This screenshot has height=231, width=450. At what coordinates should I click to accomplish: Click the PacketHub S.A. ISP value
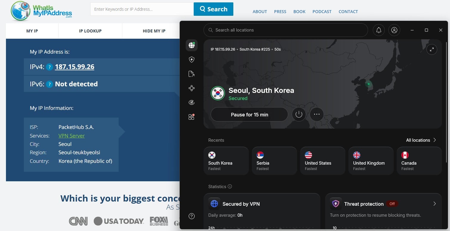click(x=76, y=127)
